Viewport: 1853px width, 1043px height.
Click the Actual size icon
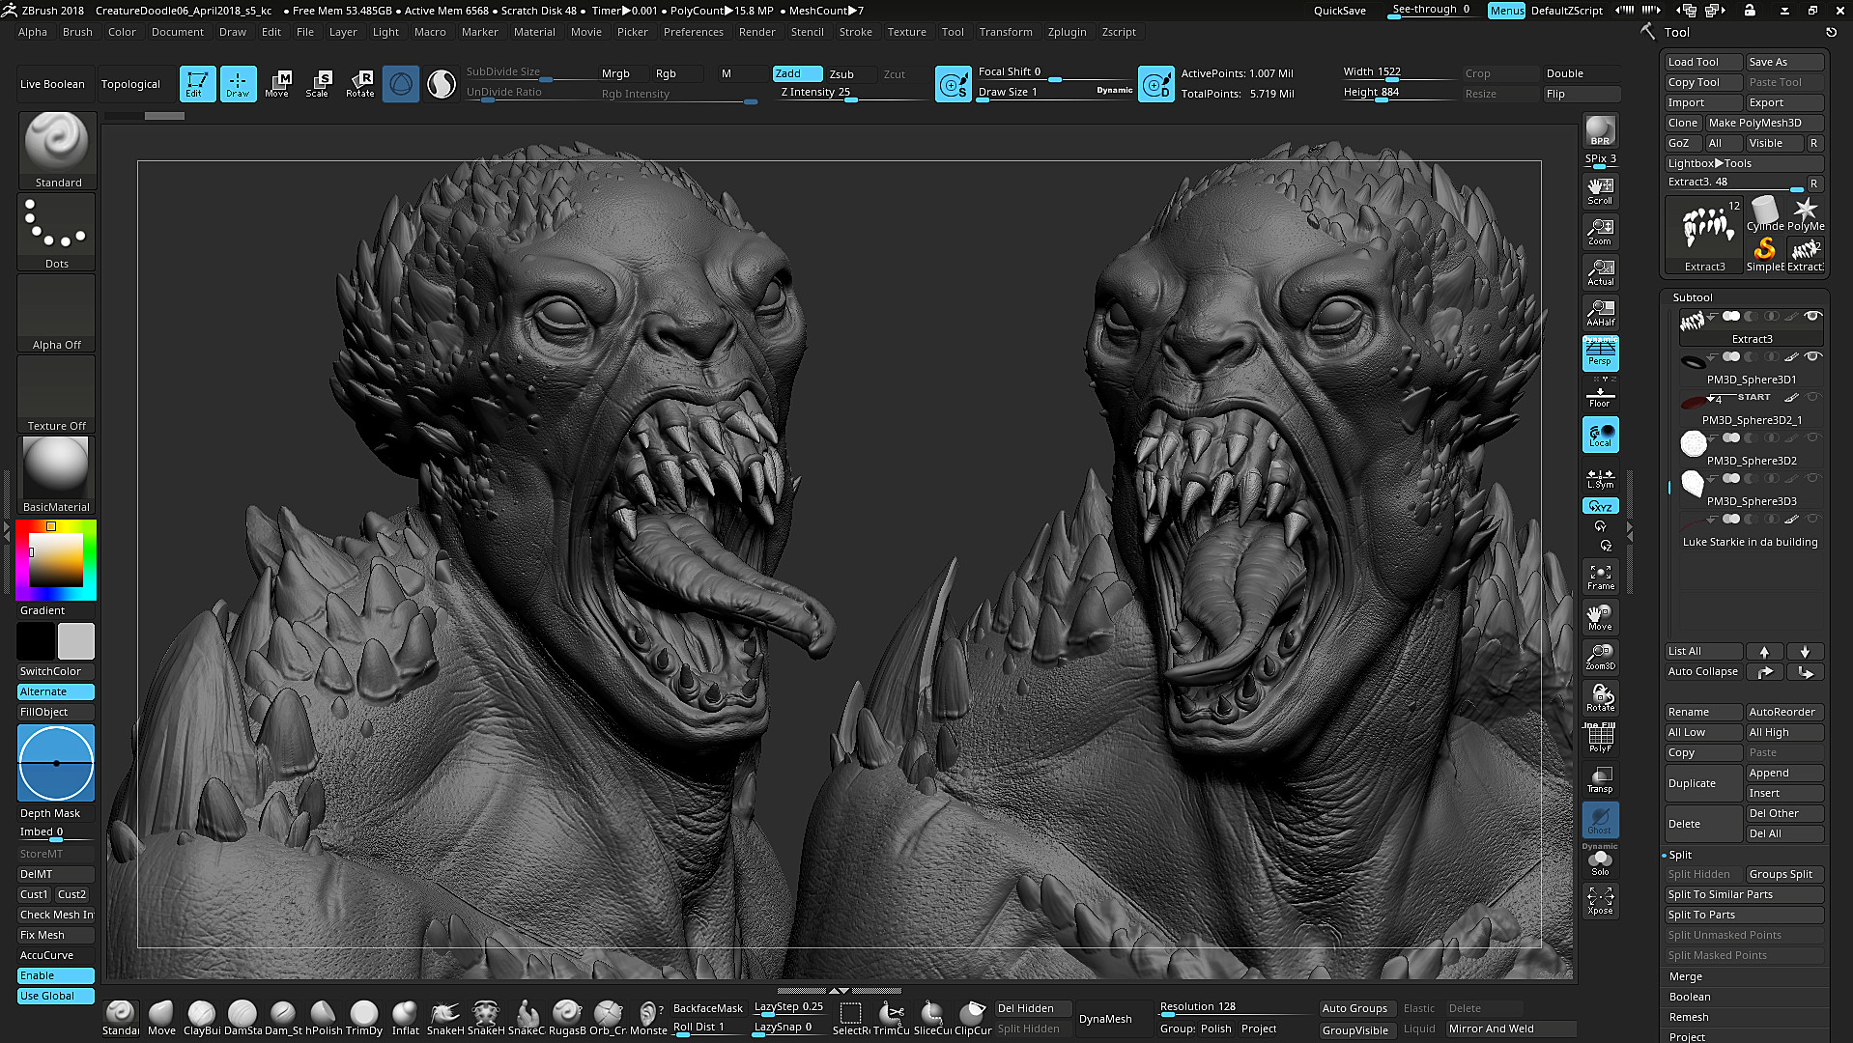click(x=1600, y=271)
